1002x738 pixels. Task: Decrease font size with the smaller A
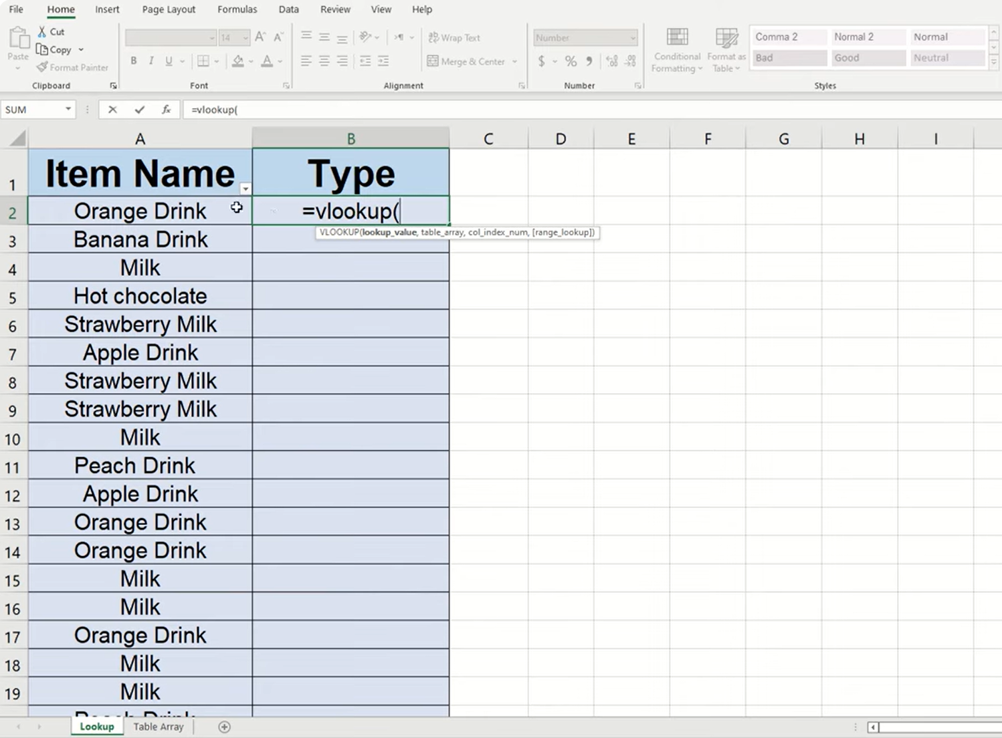coord(278,37)
